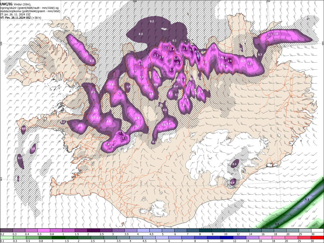Screen dimensions: 324x243
Task: Click the 'IT: þri. 26. 11. 2024 15Z' line
Action: point(15,14)
